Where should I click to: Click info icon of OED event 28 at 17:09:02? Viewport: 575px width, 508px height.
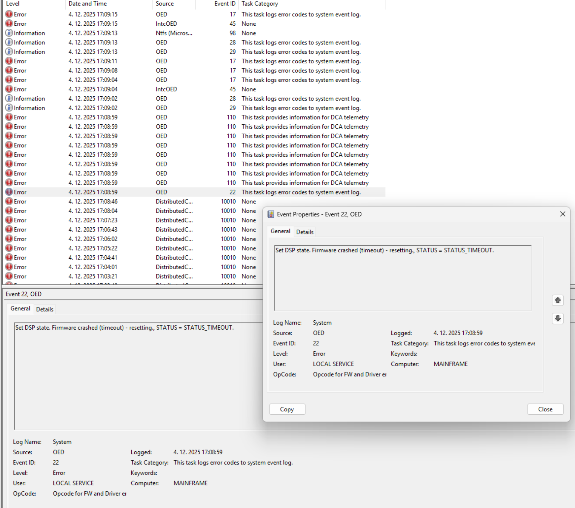[x=9, y=98]
